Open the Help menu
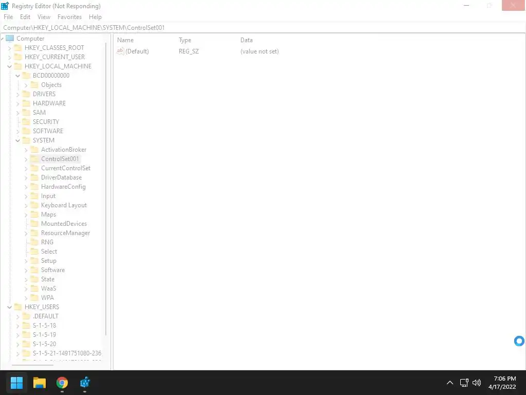This screenshot has height=395, width=526. click(95, 17)
